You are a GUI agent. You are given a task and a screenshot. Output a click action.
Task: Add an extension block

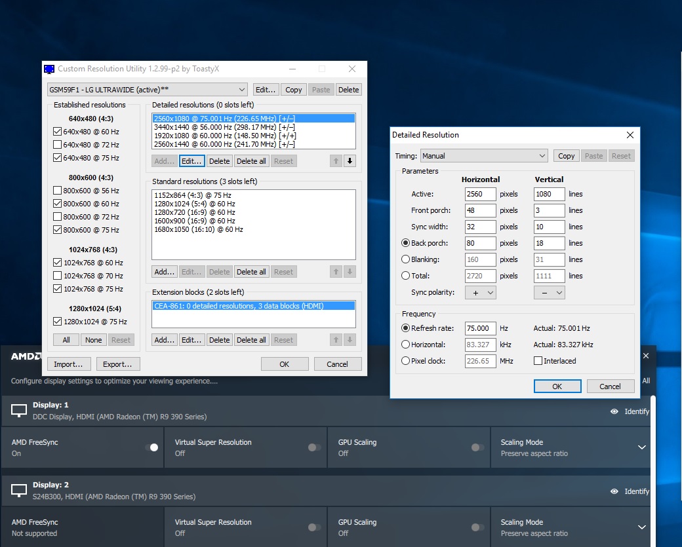coord(164,340)
